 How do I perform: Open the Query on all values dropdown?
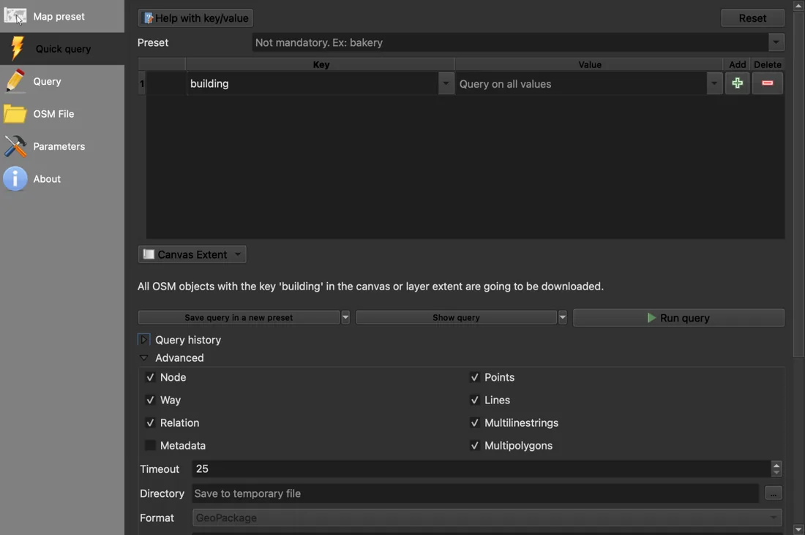point(714,83)
